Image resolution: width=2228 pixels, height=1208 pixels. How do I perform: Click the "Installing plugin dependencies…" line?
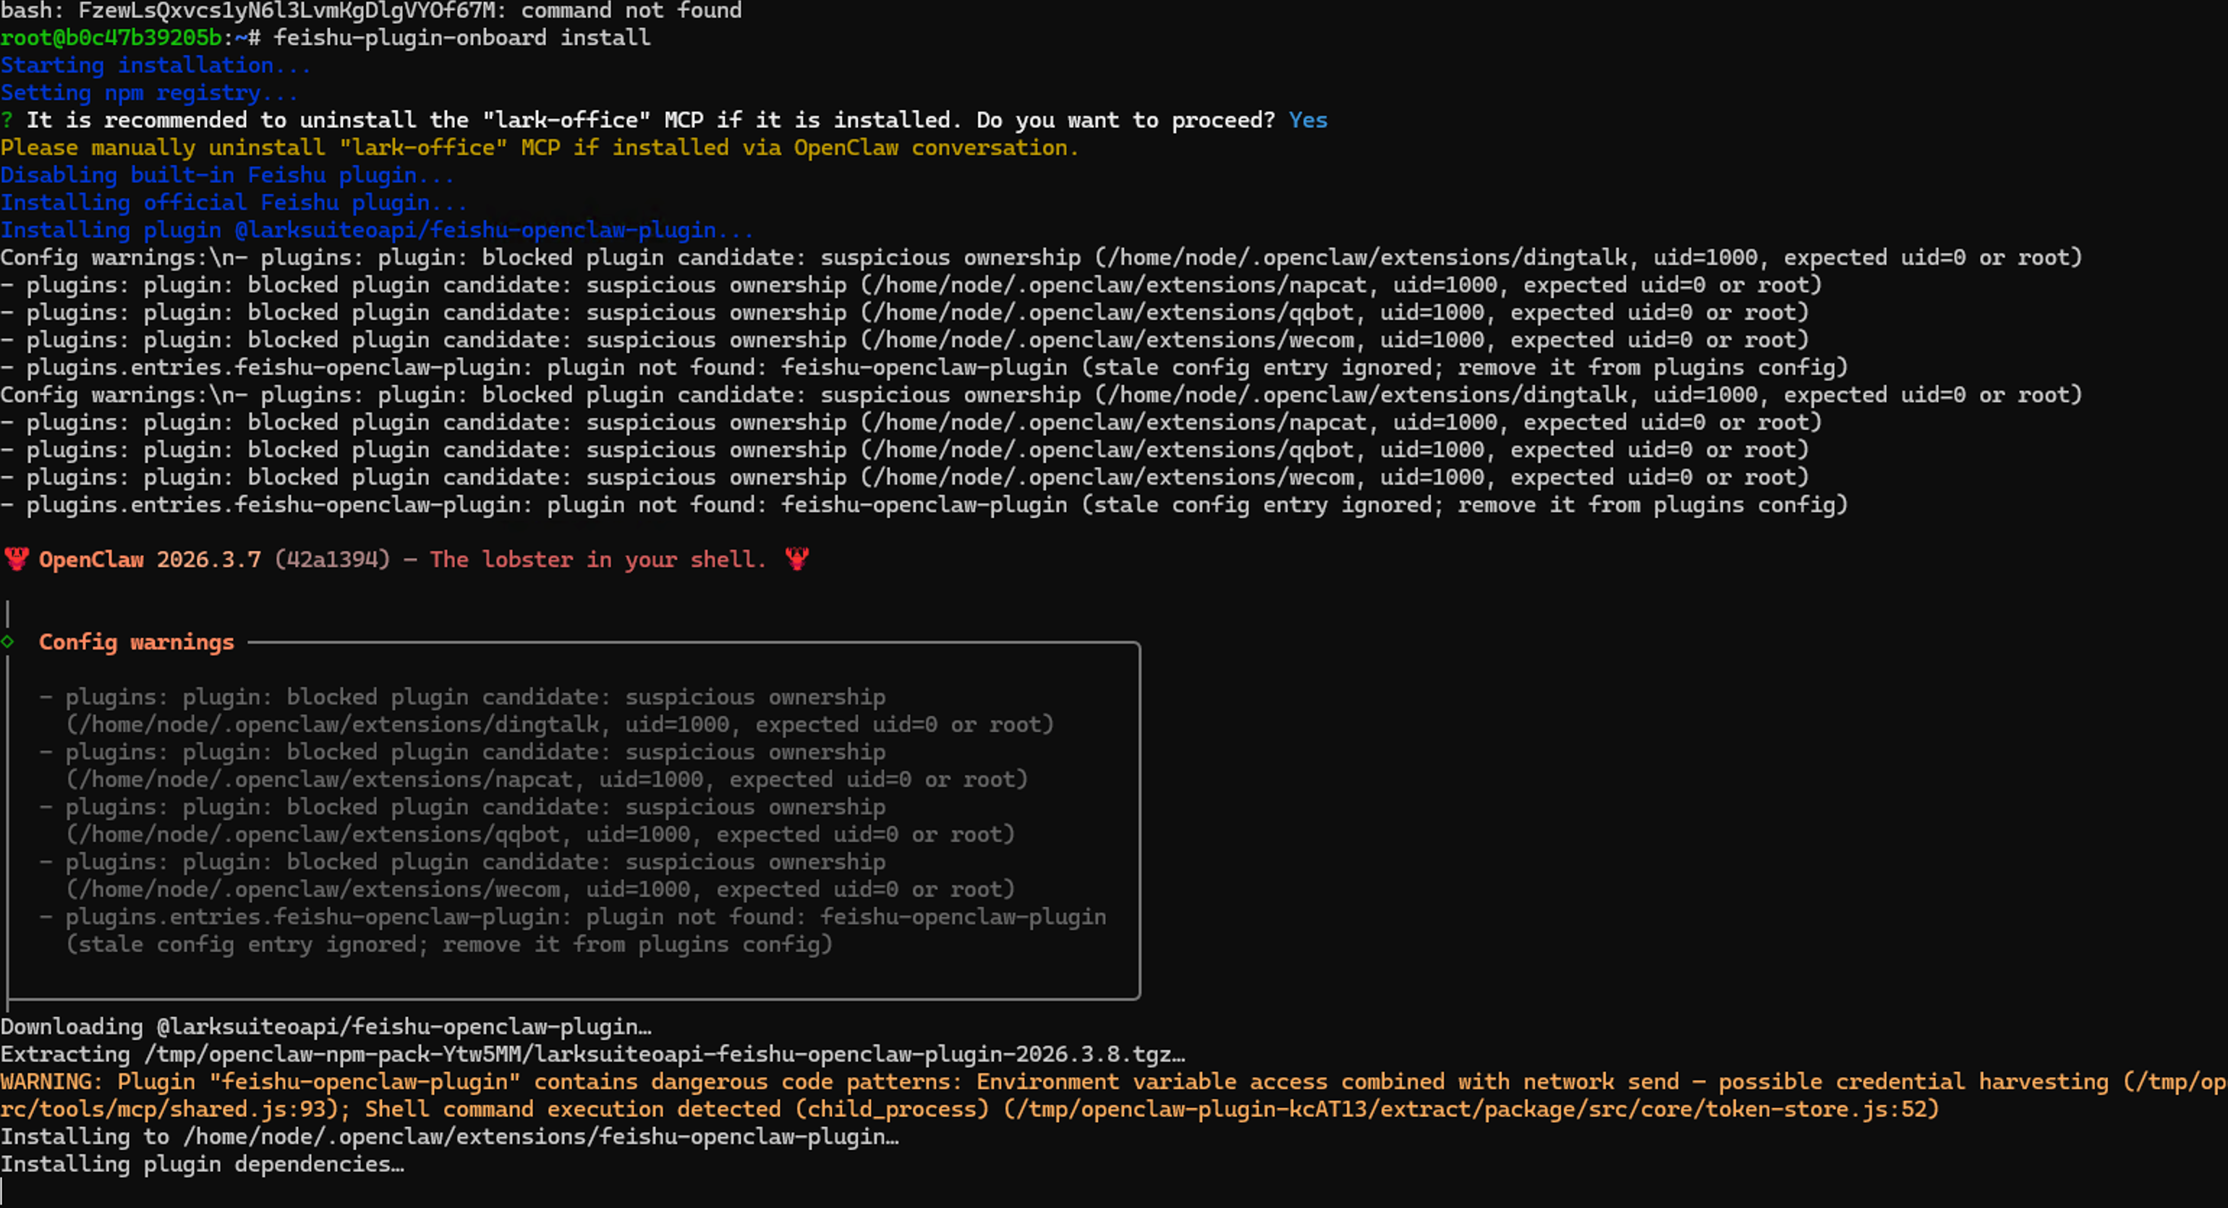pos(202,1165)
